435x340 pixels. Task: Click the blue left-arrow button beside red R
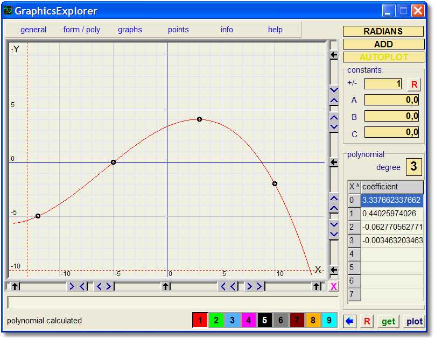click(349, 321)
